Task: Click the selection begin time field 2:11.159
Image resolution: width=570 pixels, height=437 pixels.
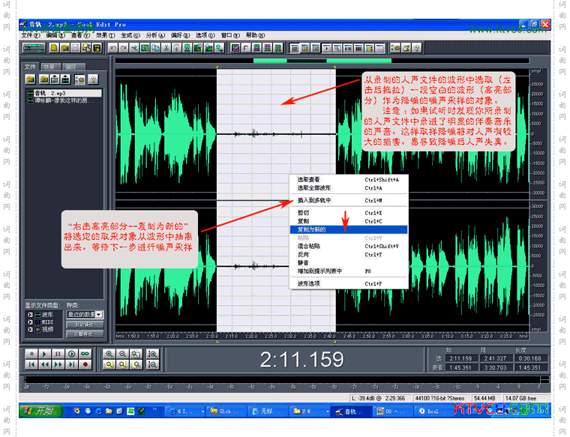Action: (460, 358)
